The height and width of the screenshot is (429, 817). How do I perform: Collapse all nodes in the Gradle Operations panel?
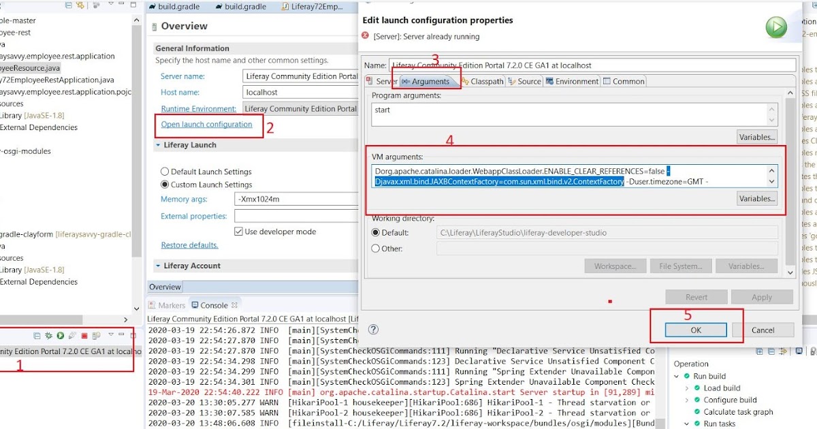coord(771,351)
